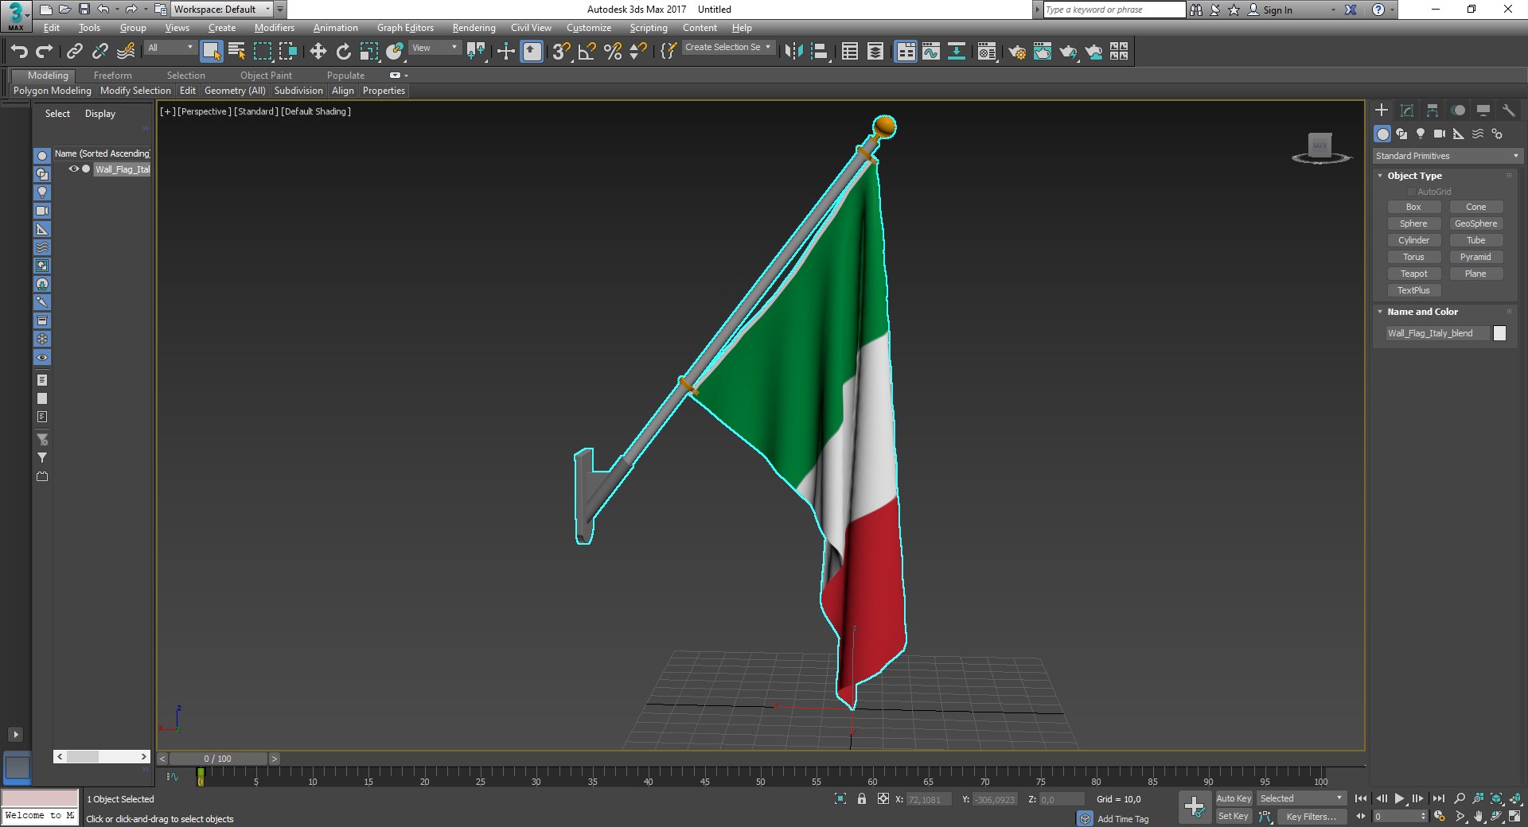1528x827 pixels.
Task: Activate the Select and Move tool
Action: (318, 52)
